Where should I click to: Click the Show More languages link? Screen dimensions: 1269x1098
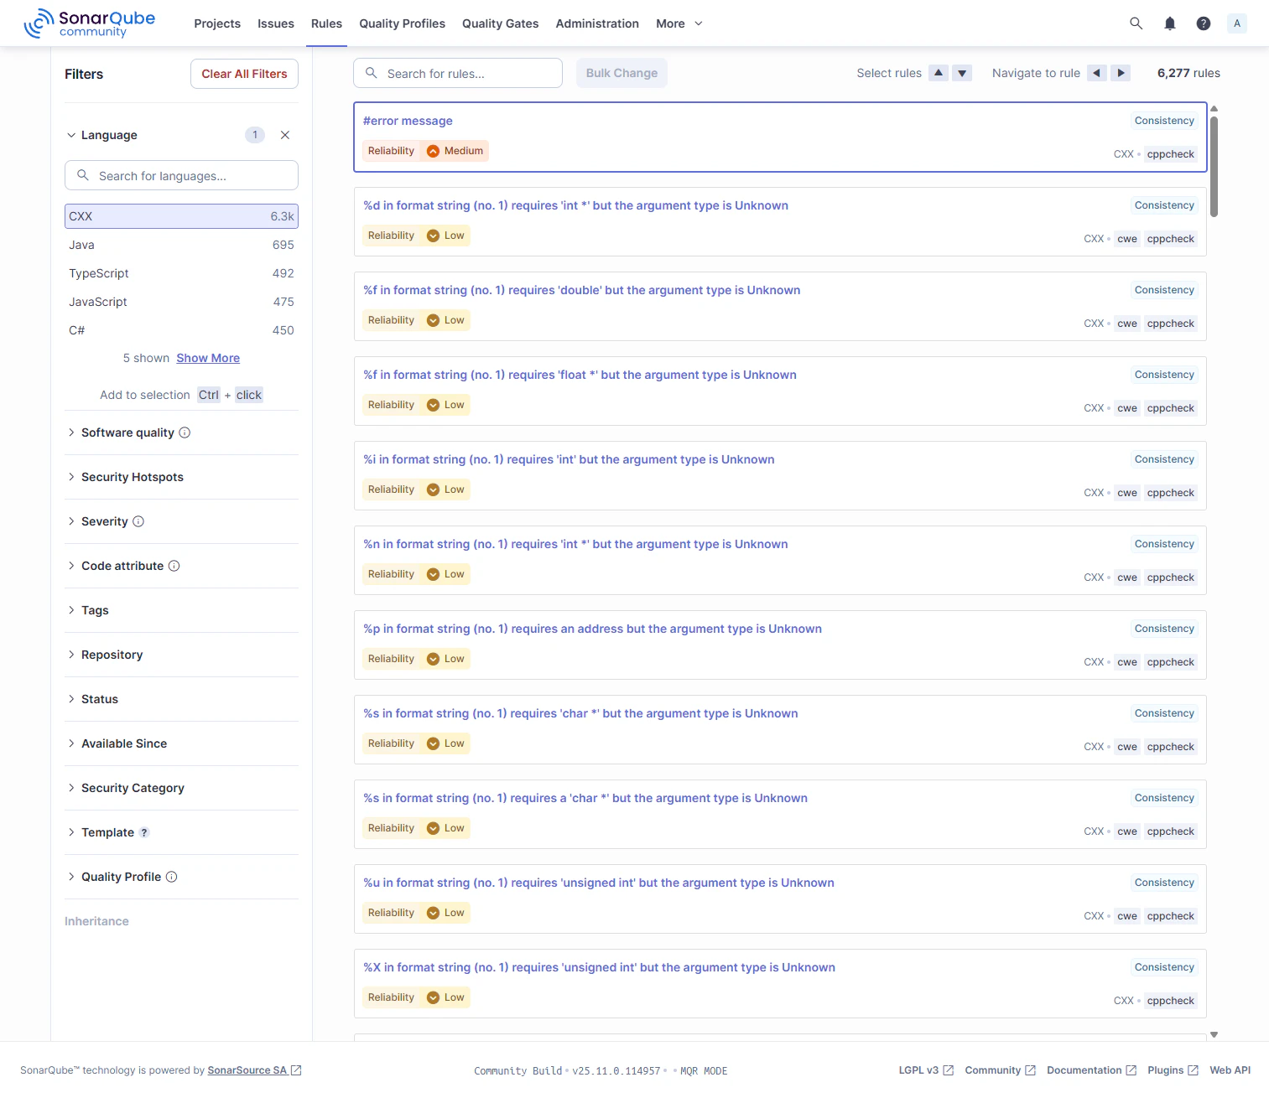click(208, 358)
